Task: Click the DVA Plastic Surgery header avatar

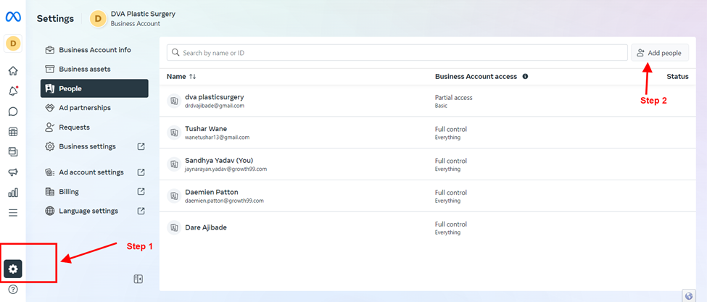Action: [99, 19]
